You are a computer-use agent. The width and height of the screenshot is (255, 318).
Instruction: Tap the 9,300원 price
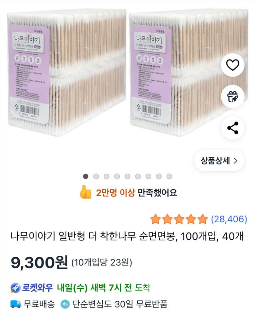pyautogui.click(x=40, y=263)
